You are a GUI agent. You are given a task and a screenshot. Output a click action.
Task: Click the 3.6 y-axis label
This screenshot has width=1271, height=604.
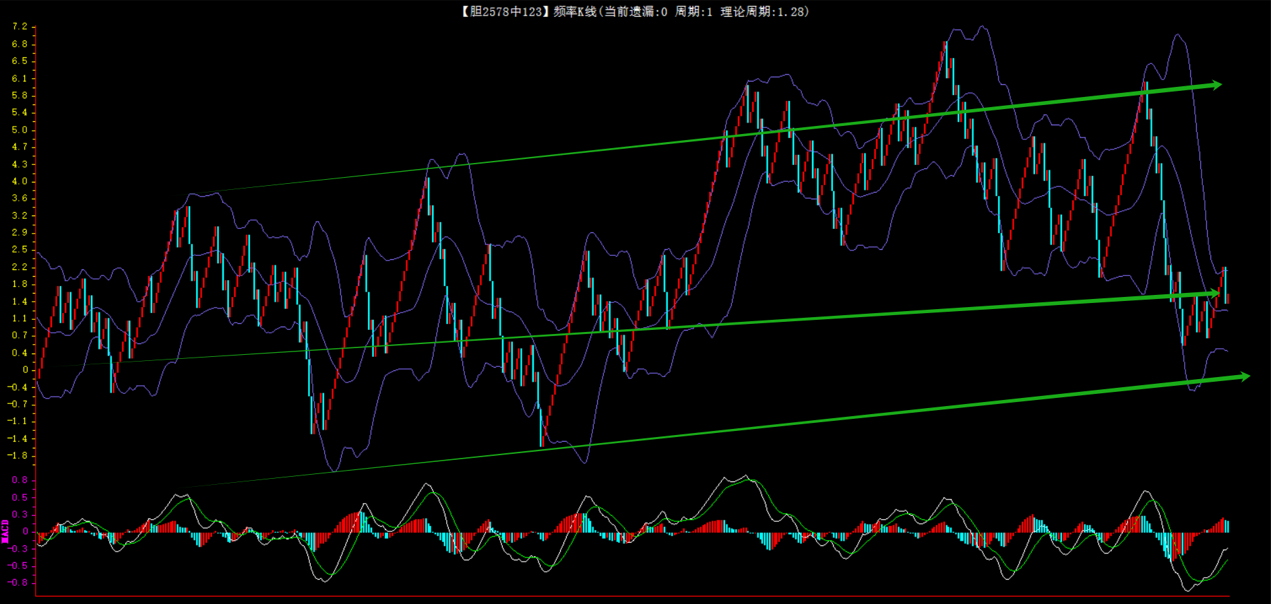[20, 198]
